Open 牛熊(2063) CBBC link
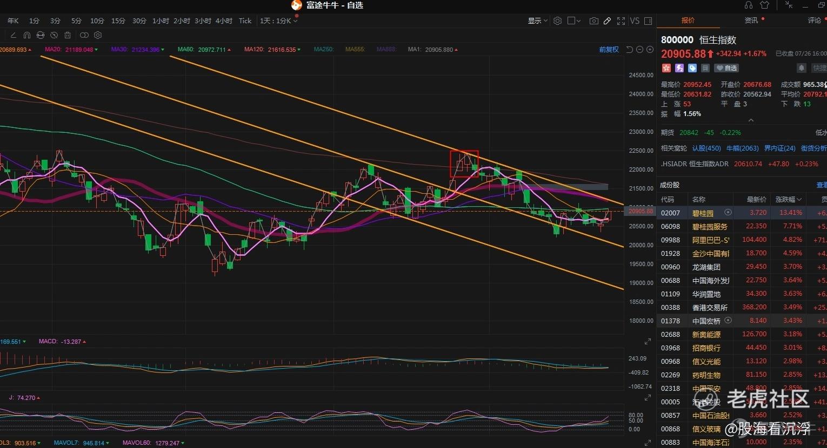 [743, 148]
